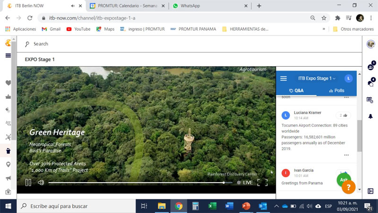Open options for Luciana Kramer's post
This screenshot has height=213, width=378.
[x=346, y=155]
